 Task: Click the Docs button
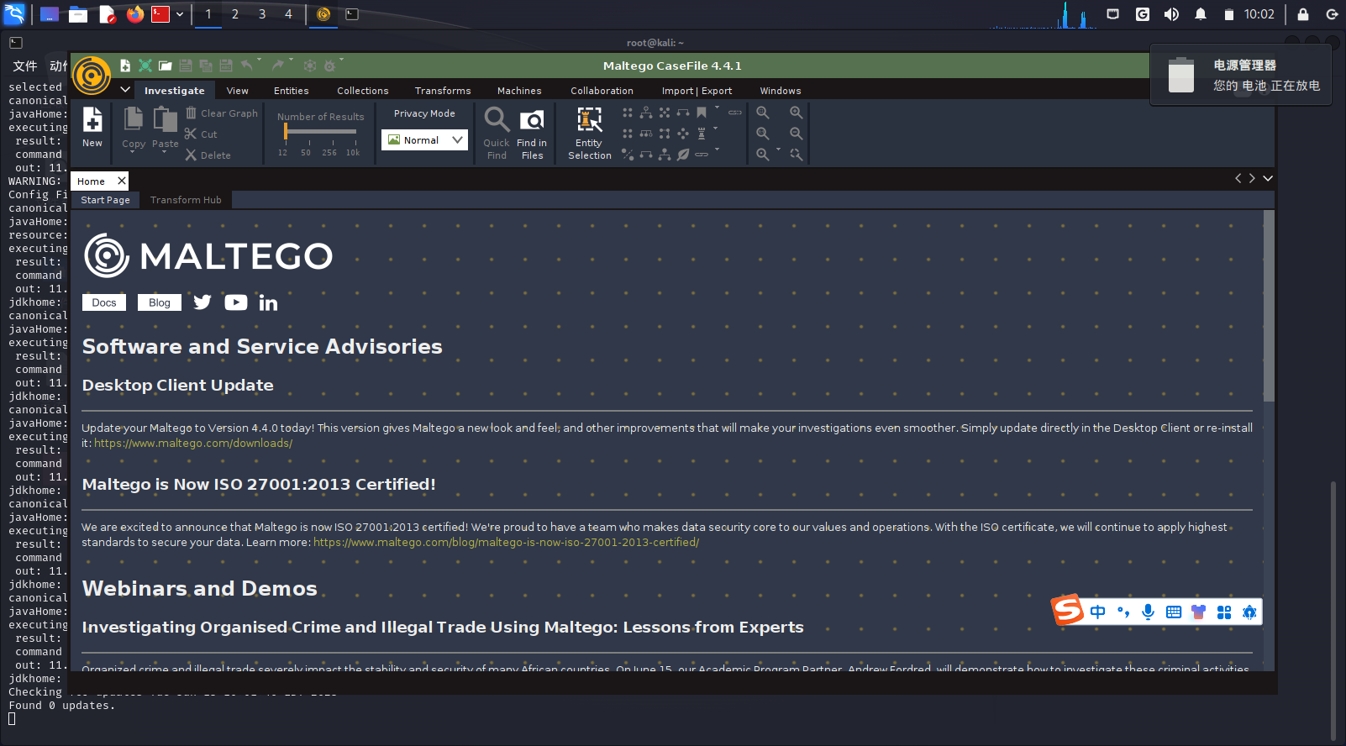pos(104,302)
